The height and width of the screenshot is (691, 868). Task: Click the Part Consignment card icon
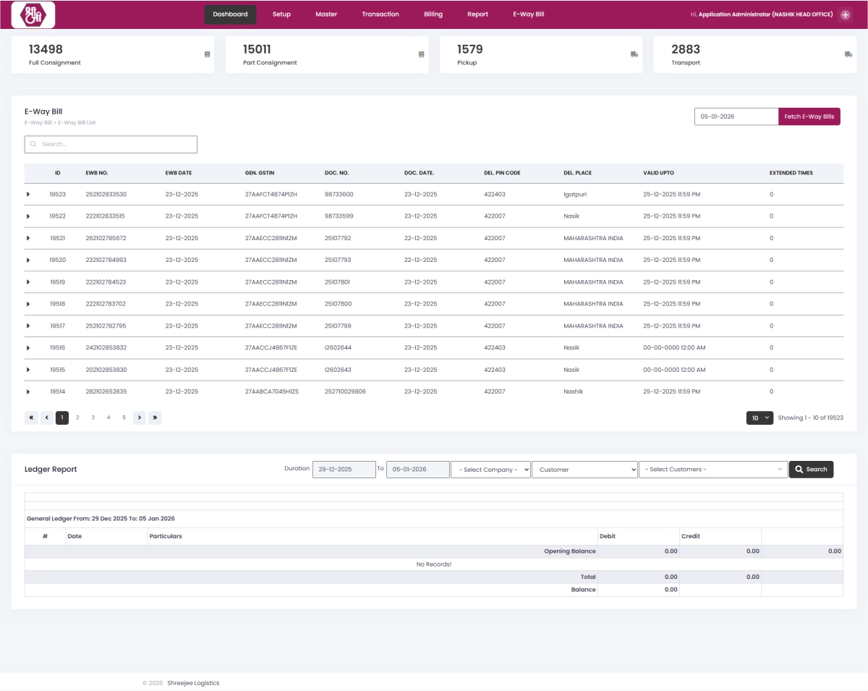click(x=422, y=54)
